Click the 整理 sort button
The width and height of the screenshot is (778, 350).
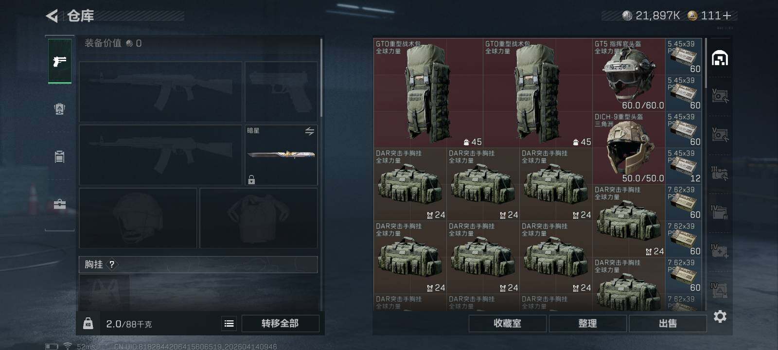[587, 323]
